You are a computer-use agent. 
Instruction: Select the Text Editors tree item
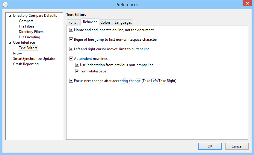[28, 48]
